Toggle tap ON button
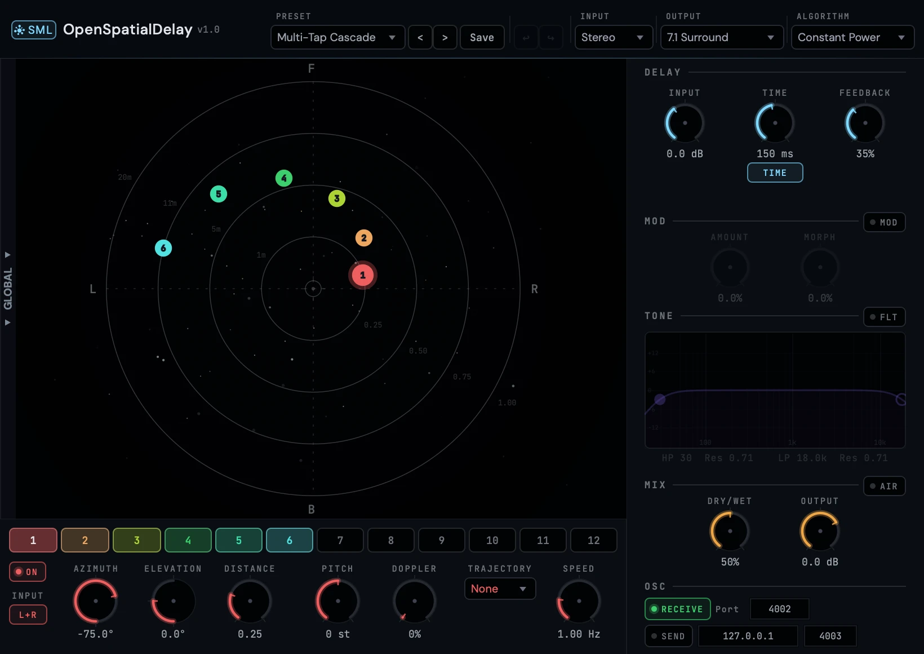Screen dimensions: 924x654 pos(28,572)
